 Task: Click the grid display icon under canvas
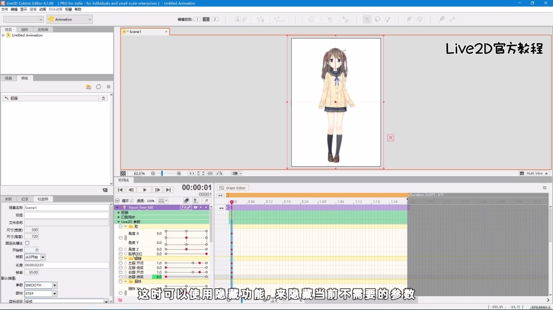point(210,174)
